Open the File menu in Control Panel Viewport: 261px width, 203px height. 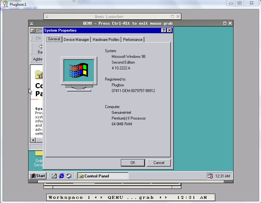click(x=38, y=38)
